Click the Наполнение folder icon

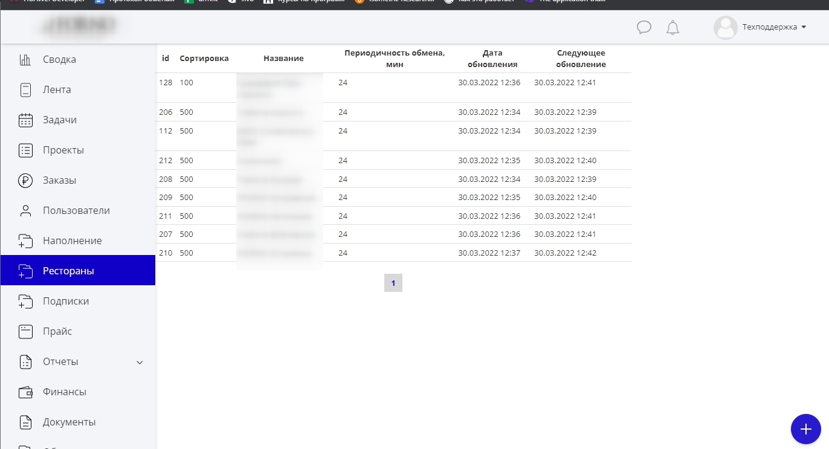[x=25, y=241]
